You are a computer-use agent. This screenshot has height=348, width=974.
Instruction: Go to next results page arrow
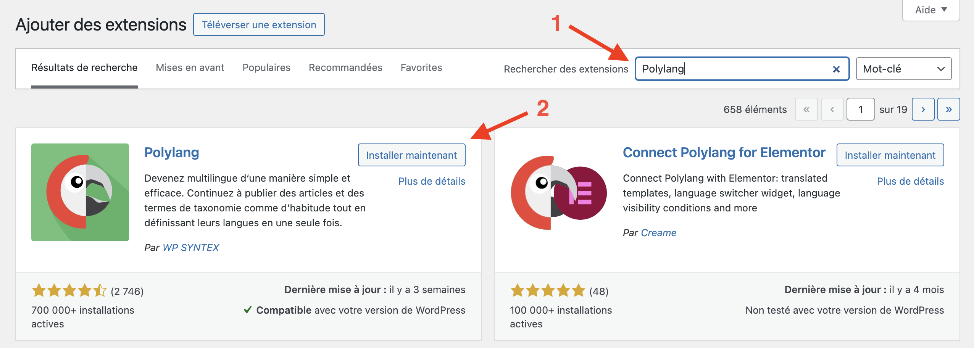click(x=923, y=110)
